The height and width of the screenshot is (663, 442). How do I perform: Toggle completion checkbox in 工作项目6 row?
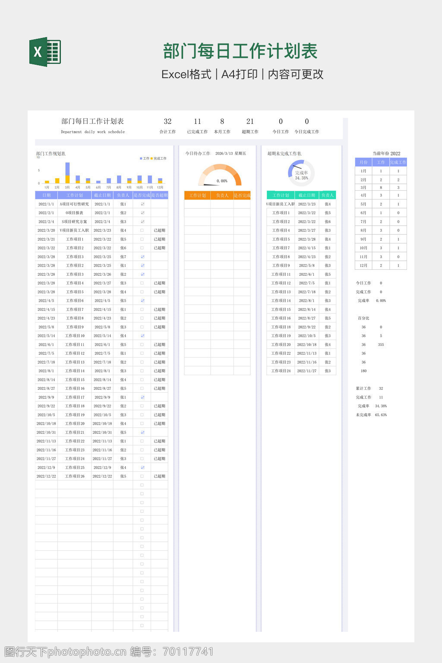click(x=142, y=300)
